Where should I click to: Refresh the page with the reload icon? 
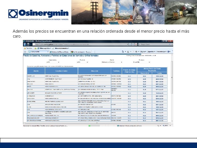[133, 44]
